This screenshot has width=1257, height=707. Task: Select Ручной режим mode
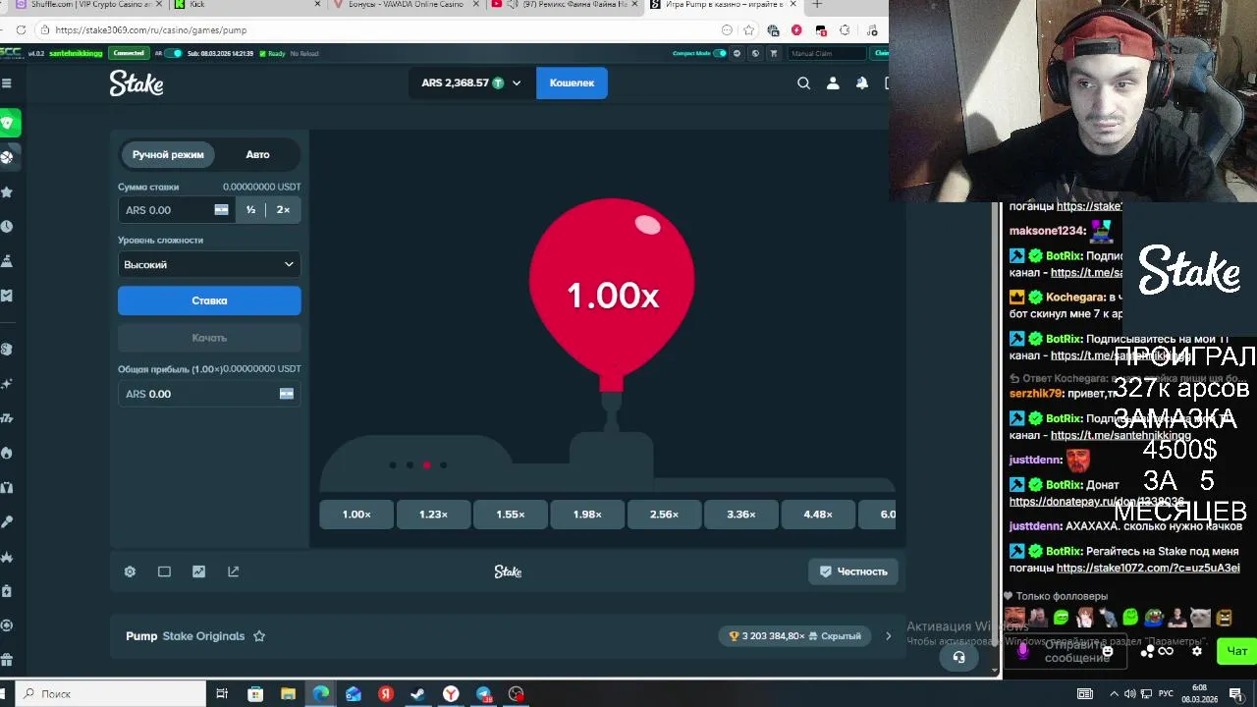[x=168, y=154]
